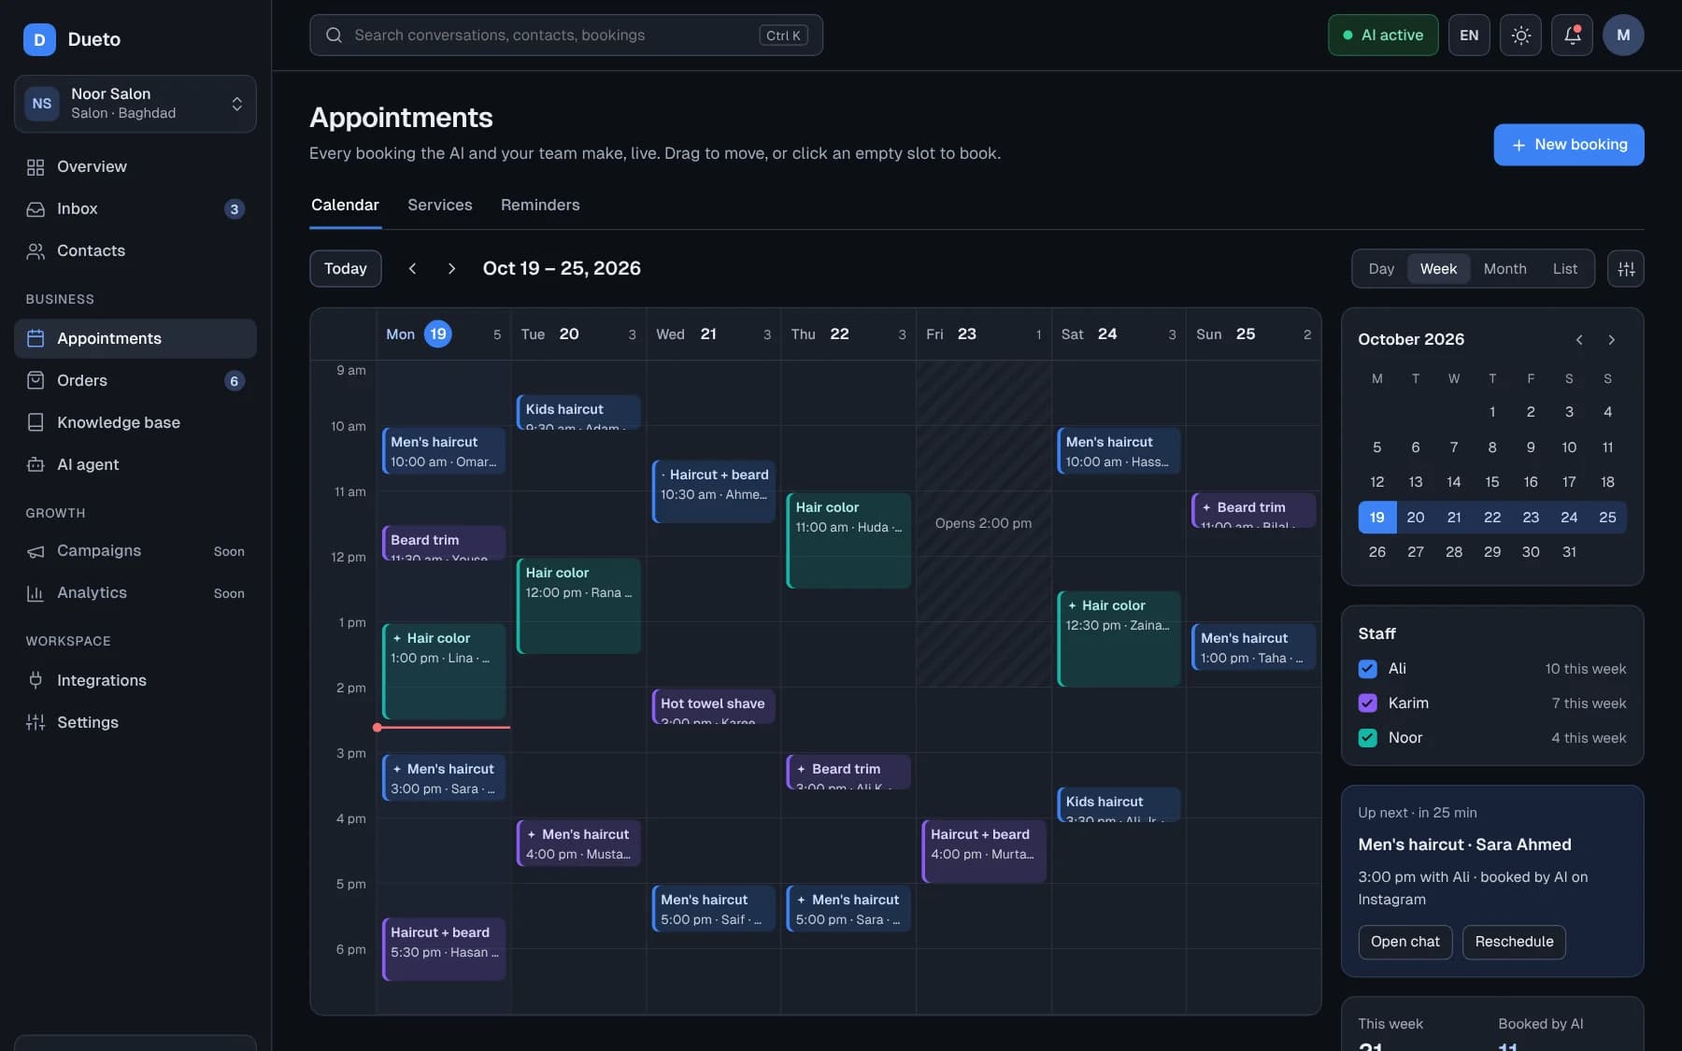Click the search magnifier icon
Viewport: 1682px width, 1051px height.
tap(334, 36)
